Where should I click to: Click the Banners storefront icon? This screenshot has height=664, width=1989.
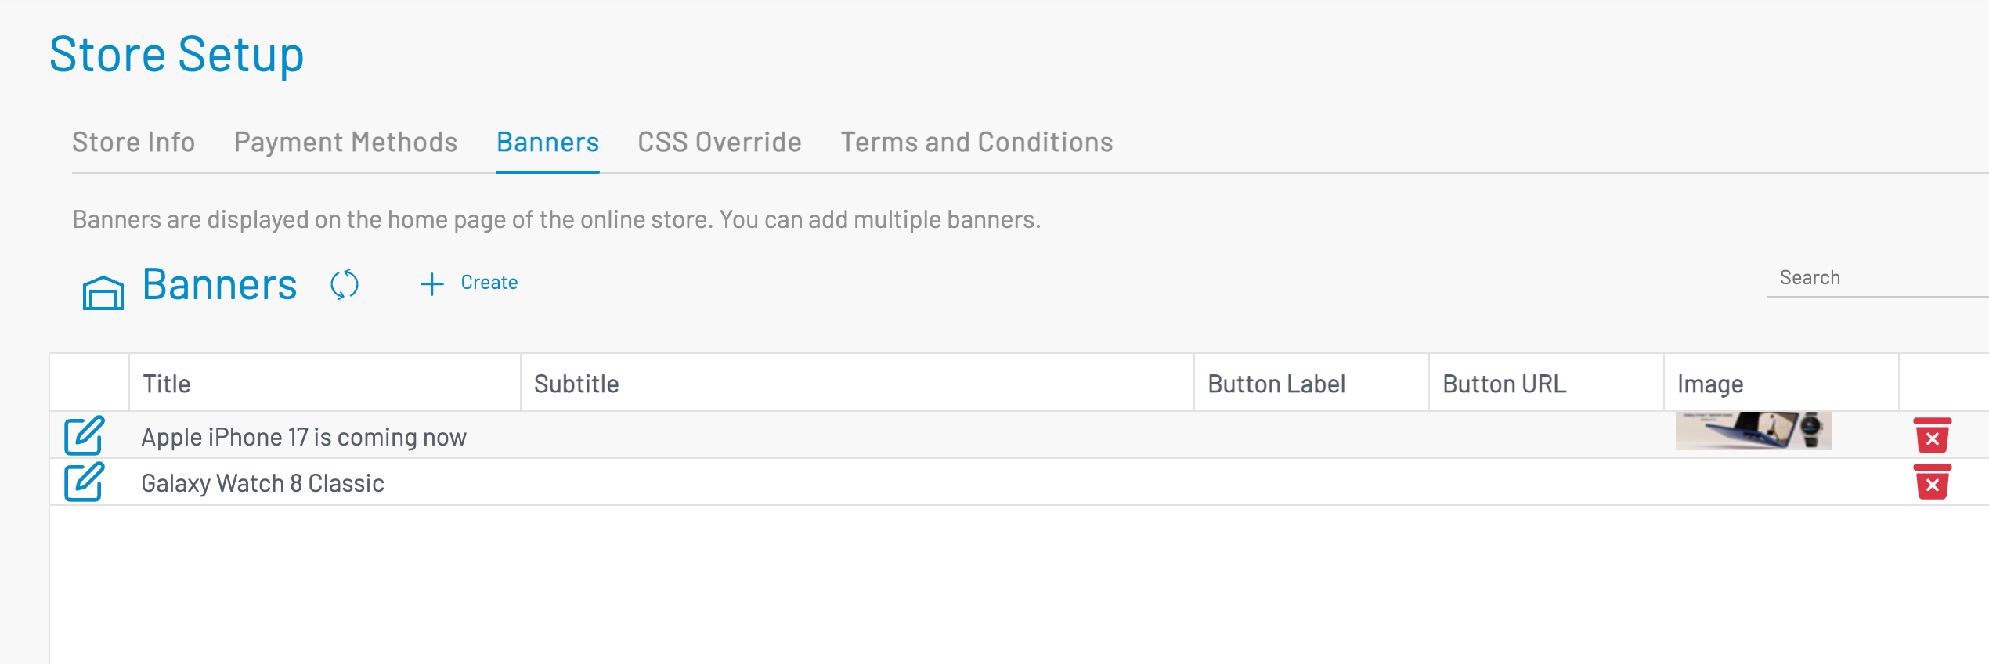tap(103, 293)
